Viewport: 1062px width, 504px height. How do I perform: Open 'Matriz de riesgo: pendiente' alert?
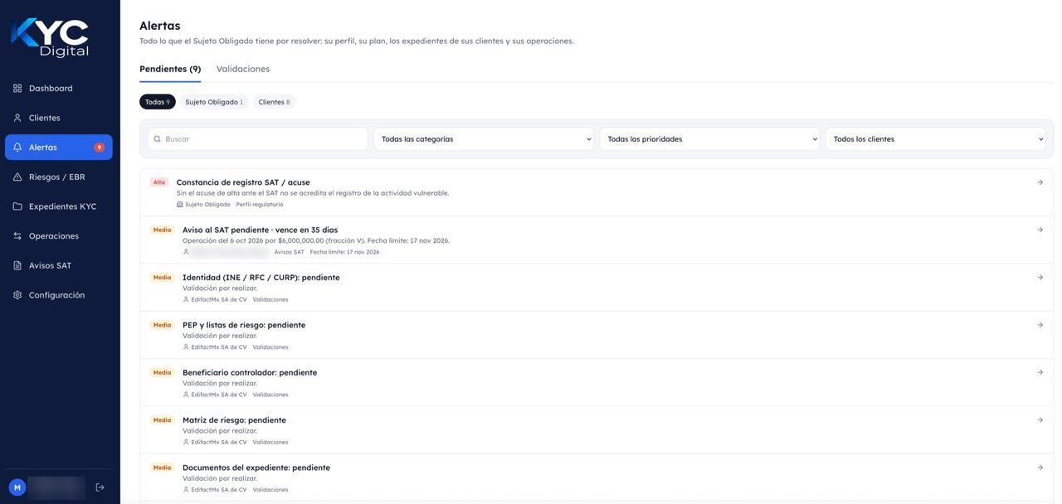pyautogui.click(x=597, y=430)
